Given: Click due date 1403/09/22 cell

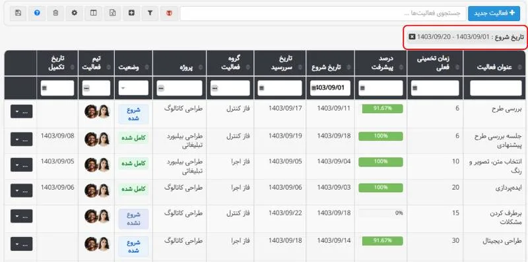Looking at the screenshot, I should coord(286,213).
